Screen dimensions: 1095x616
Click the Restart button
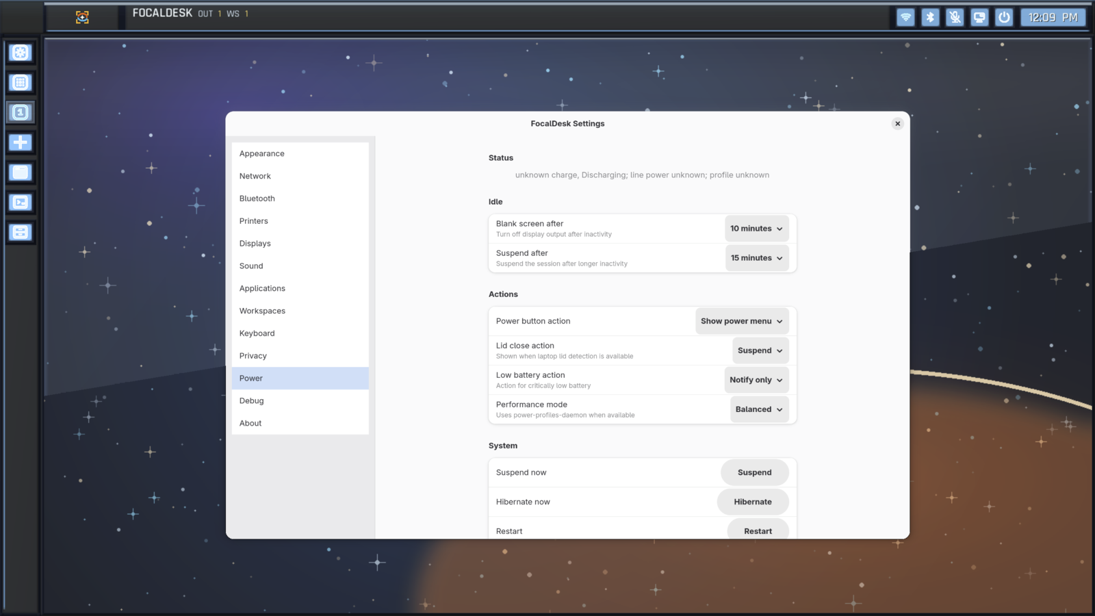coord(758,530)
